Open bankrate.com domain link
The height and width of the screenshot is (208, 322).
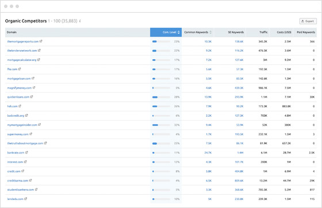point(16,153)
